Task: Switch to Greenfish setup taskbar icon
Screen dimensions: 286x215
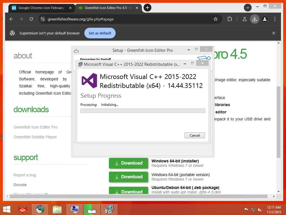Action: click(x=92, y=209)
